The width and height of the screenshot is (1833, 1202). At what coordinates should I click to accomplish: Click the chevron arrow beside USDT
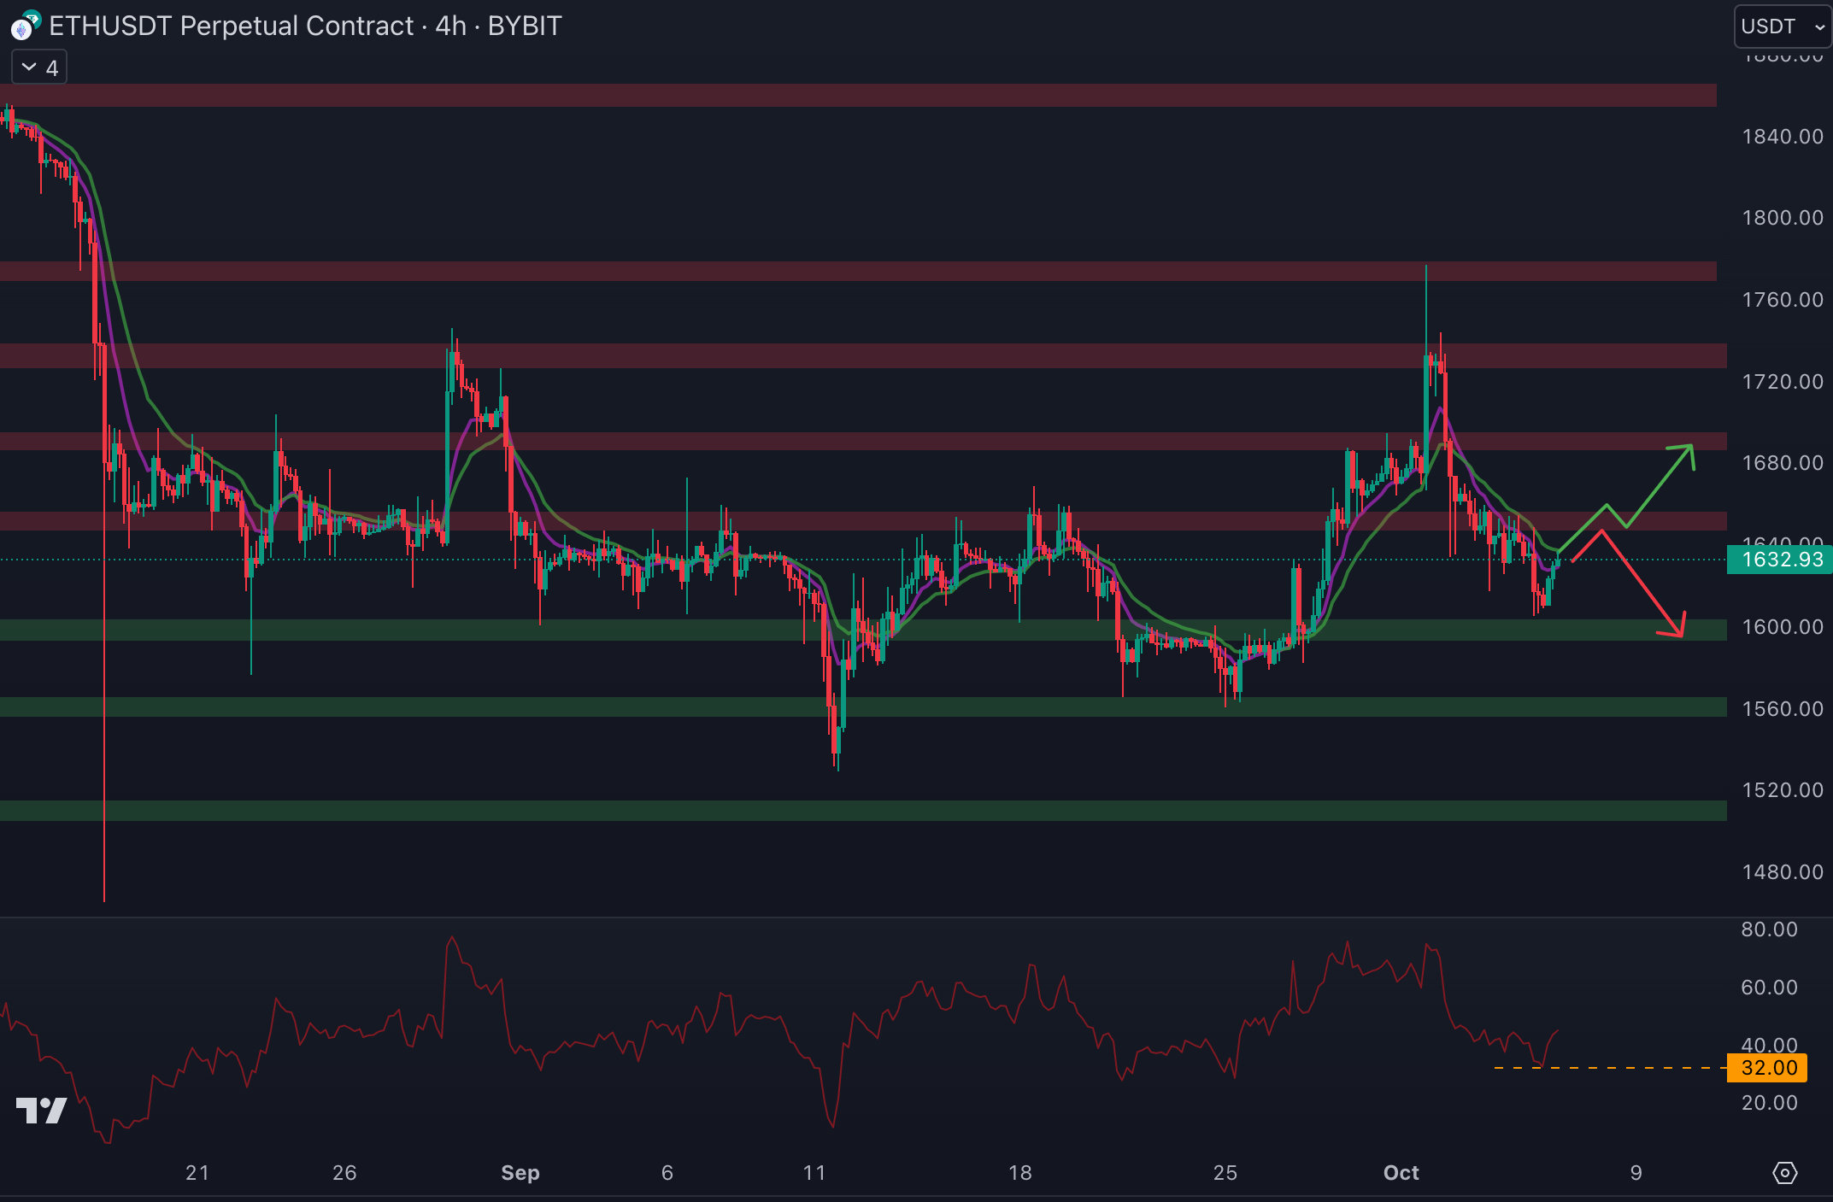pos(1819,27)
